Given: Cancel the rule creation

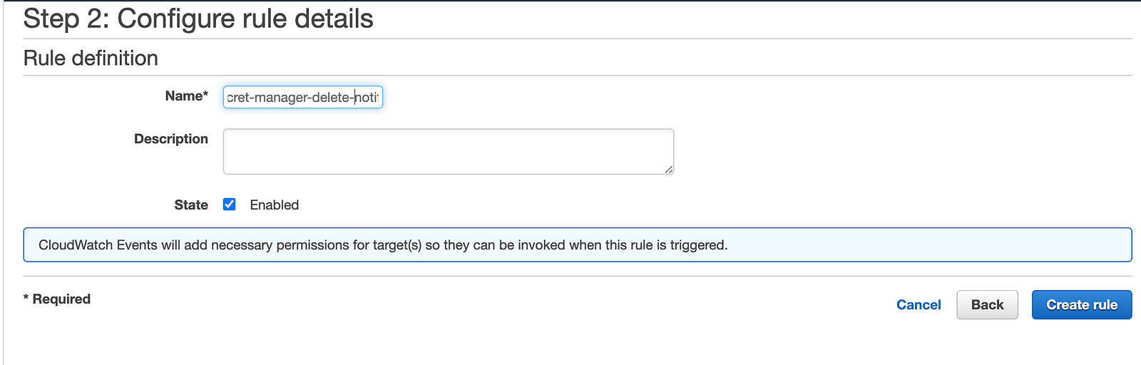Looking at the screenshot, I should coord(919,305).
